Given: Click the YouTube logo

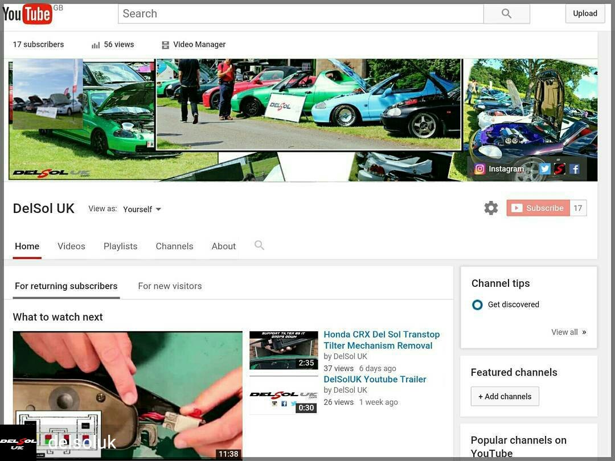Looking at the screenshot, I should pyautogui.click(x=27, y=14).
